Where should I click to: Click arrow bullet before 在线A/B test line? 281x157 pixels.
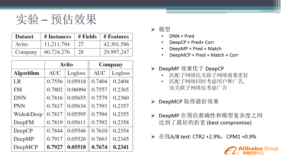click(x=153, y=136)
